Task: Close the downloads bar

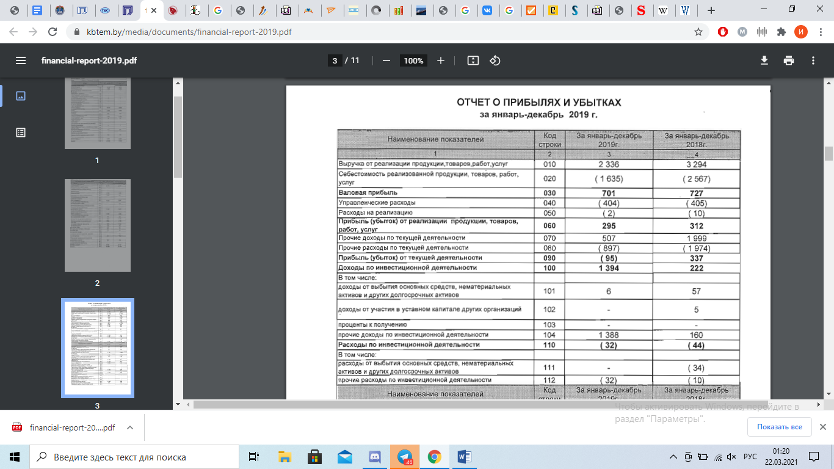Action: [822, 427]
